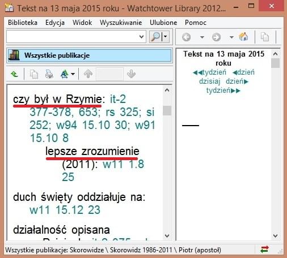This screenshot has width=287, height=258.
Task: Go to next day with dzień▶ link
Action: 237,81
